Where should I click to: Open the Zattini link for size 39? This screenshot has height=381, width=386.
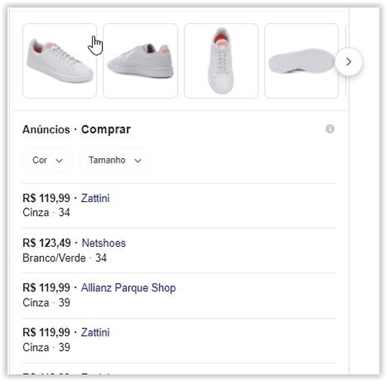coord(95,332)
